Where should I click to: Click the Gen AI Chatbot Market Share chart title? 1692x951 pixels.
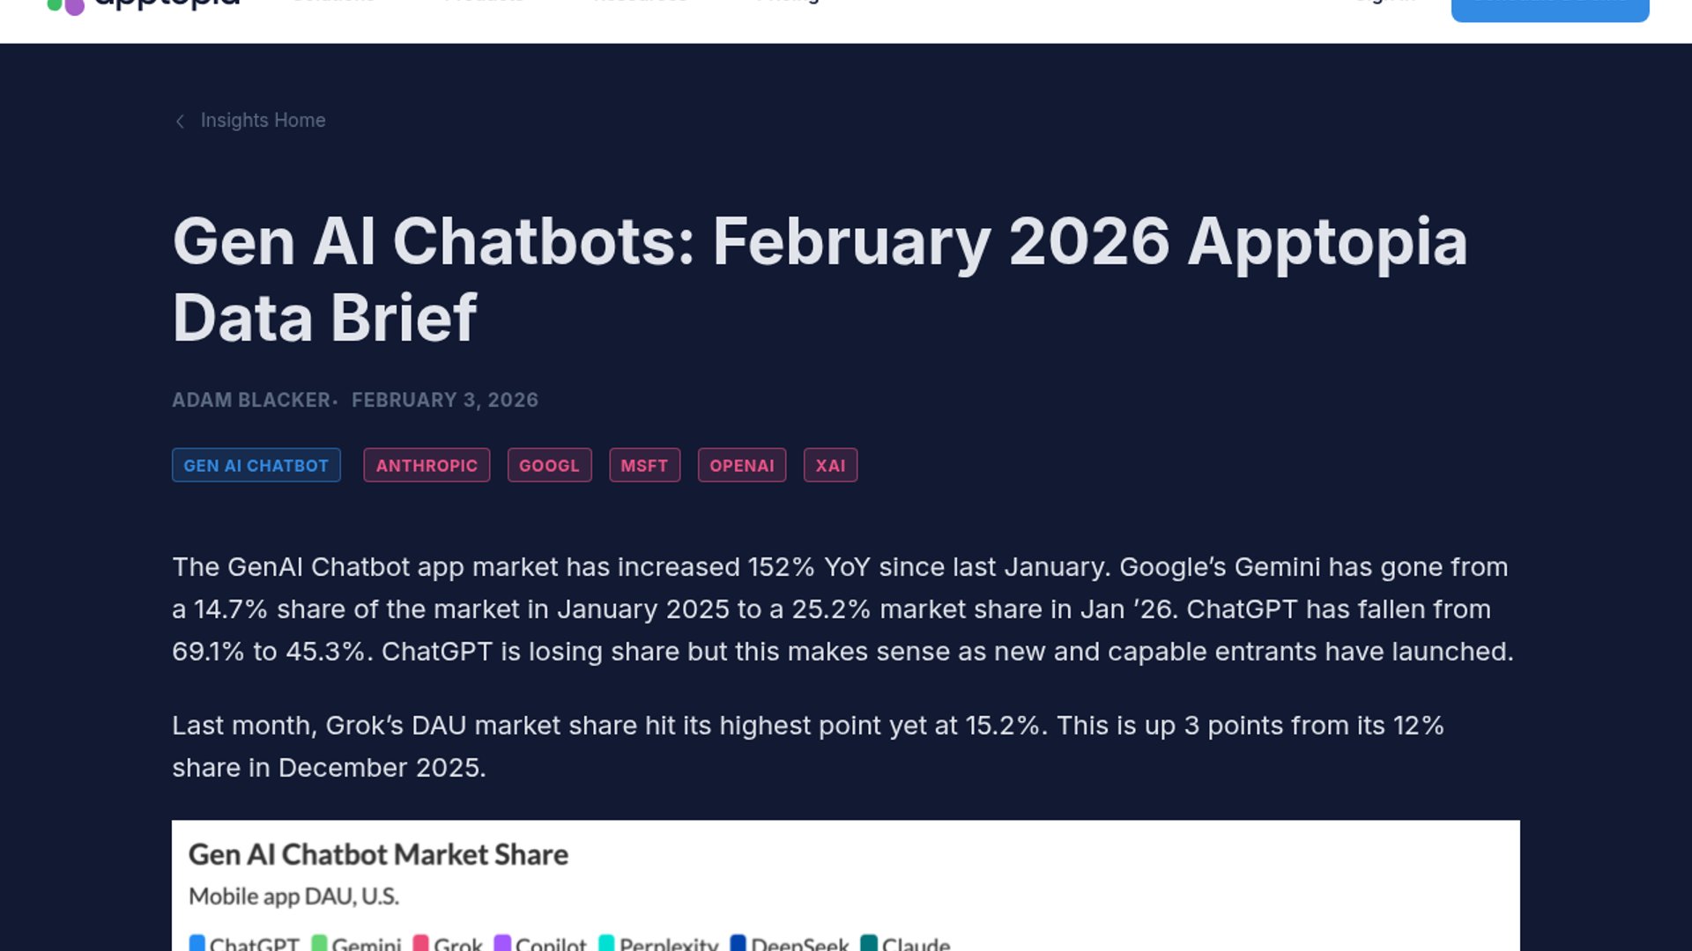point(378,854)
